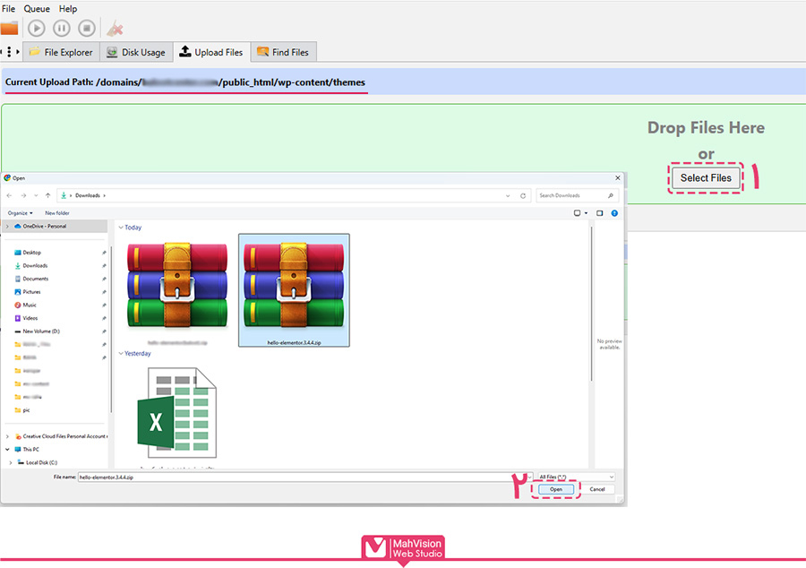
Task: Click the Stop queue toolbar icon
Action: pyautogui.click(x=87, y=29)
